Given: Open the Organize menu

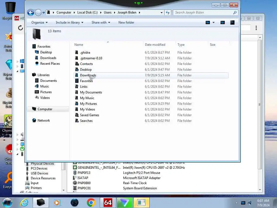Looking at the screenshot, I should (39, 22).
